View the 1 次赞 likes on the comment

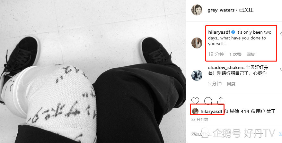[235, 55]
